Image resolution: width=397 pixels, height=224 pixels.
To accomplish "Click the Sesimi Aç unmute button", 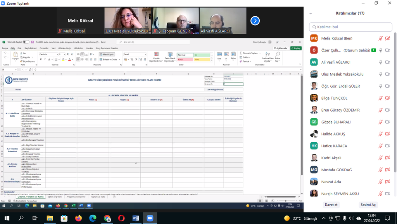I will 368,205.
